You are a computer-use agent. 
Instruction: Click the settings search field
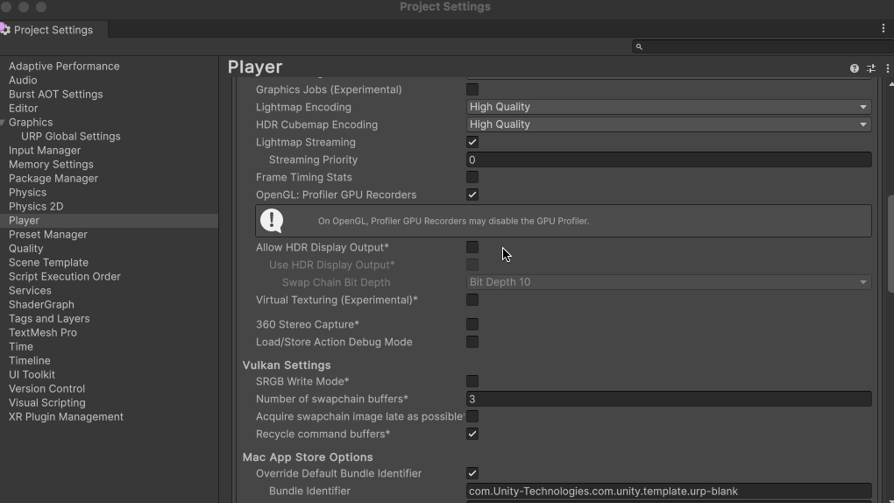763,46
